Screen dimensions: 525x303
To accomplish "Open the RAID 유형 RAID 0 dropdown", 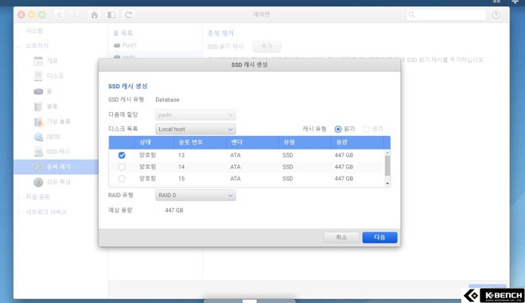I will [196, 195].
